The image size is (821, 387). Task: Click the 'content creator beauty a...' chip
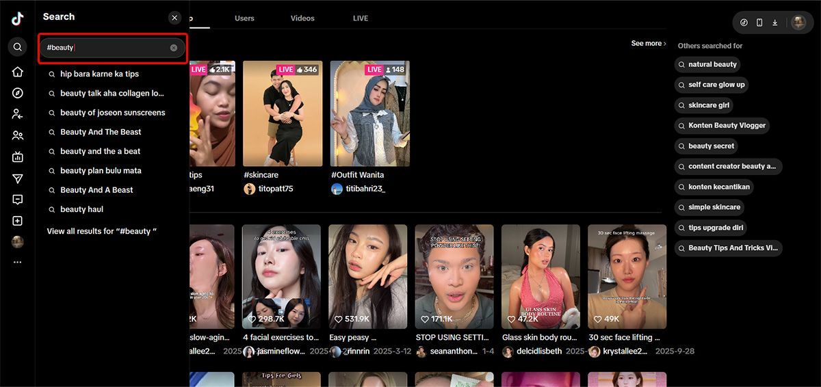coord(728,166)
